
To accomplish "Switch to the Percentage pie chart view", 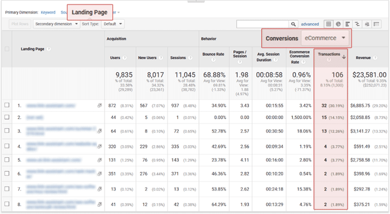I will click(338, 24).
